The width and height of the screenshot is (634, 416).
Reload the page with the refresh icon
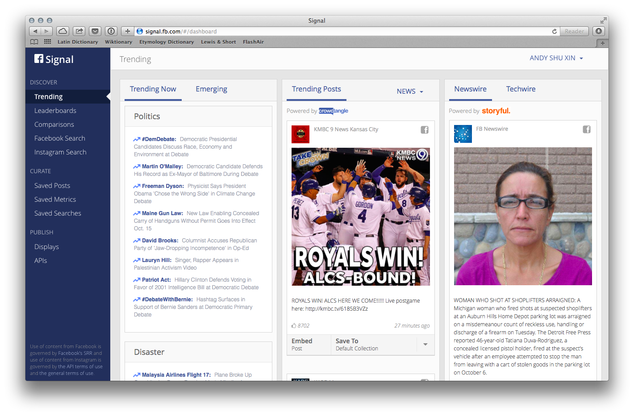tap(555, 31)
